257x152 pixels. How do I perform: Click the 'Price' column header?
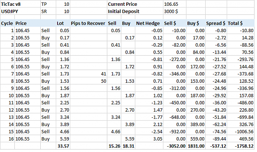point(28,23)
